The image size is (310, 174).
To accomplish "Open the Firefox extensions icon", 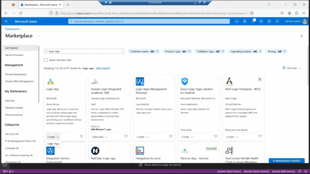I will coord(297,13).
